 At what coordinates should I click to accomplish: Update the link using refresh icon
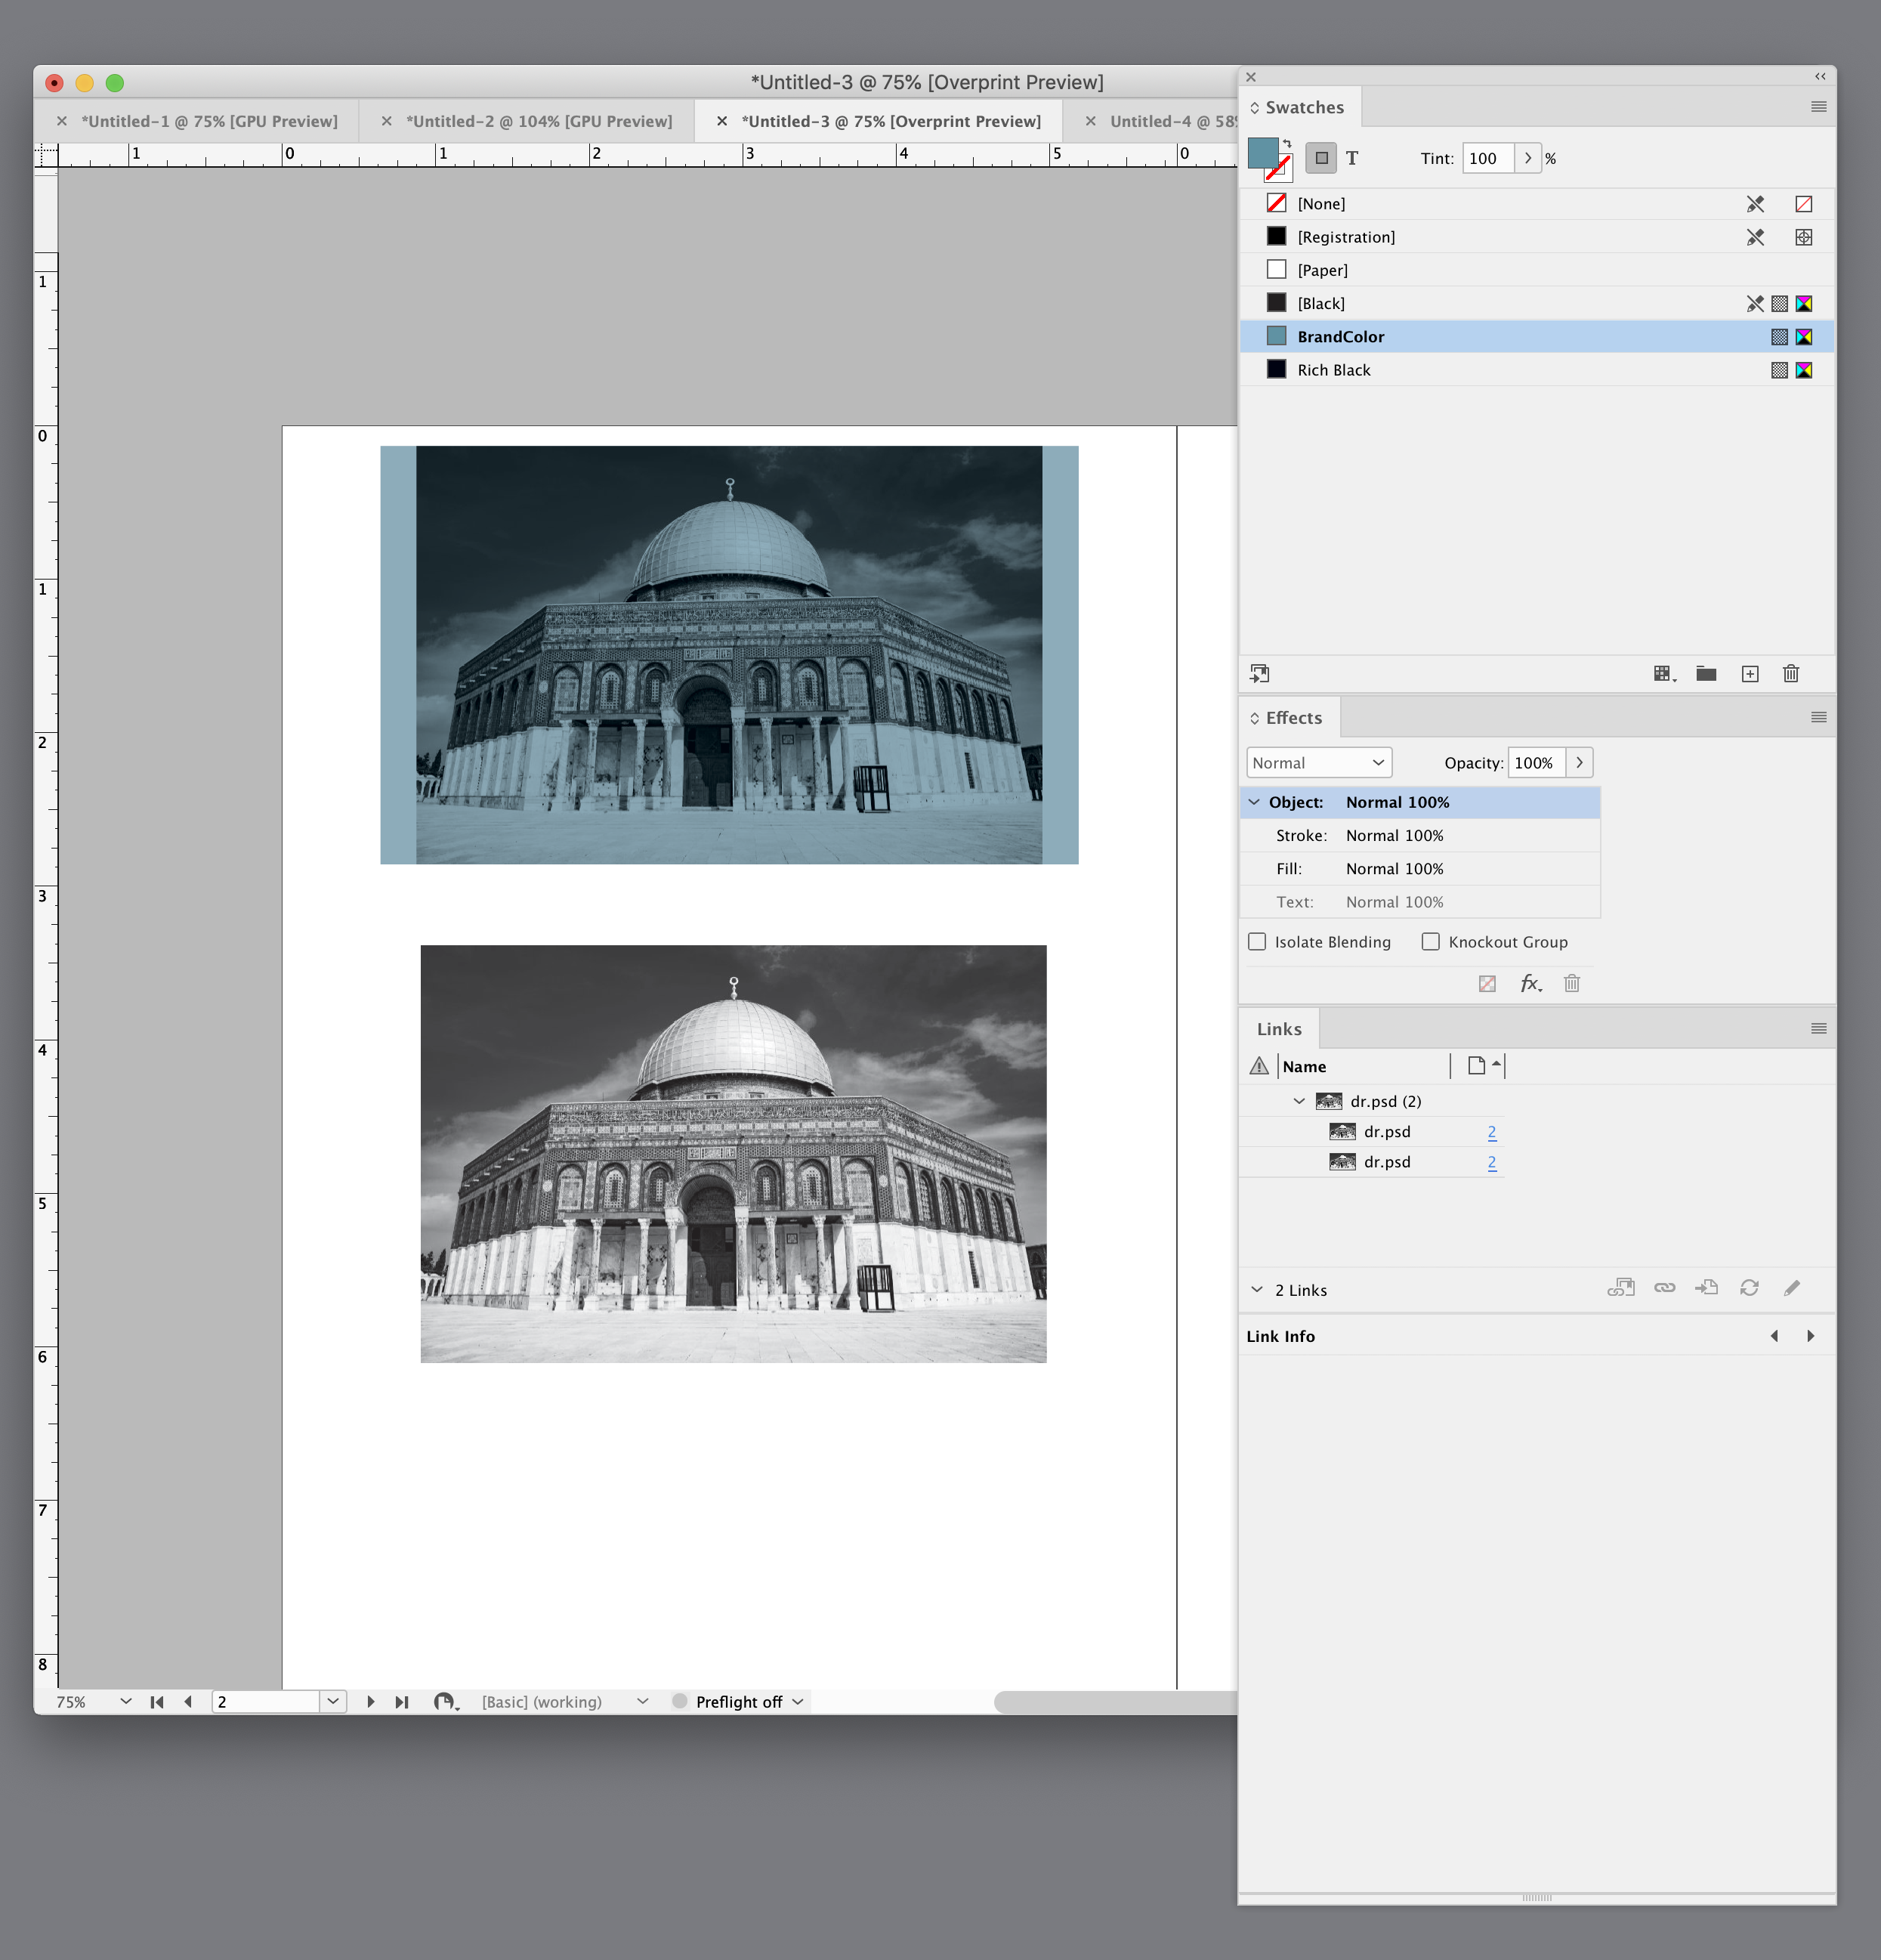tap(1750, 1288)
